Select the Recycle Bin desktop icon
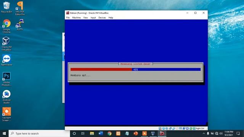Image resolution: width=244 pixels, height=137 pixels. click(6, 7)
